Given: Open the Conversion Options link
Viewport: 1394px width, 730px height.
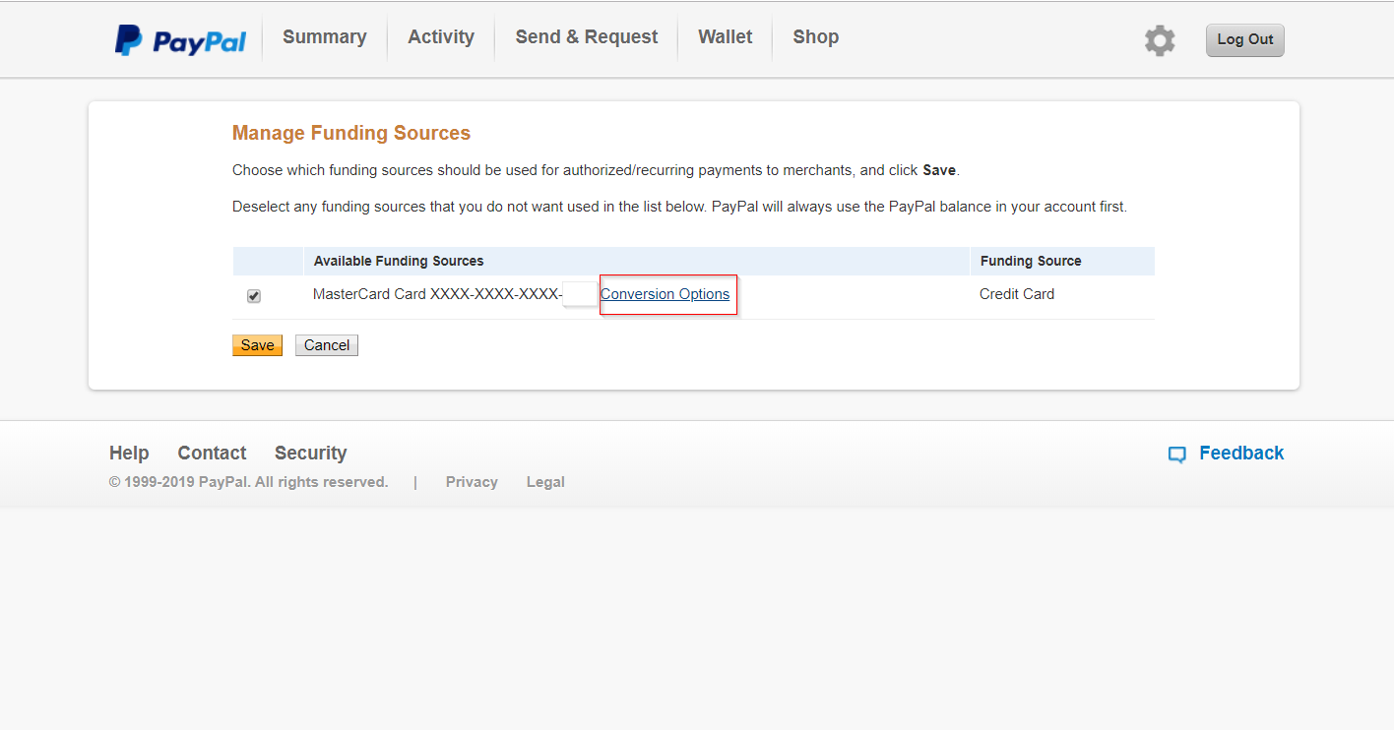Looking at the screenshot, I should (x=665, y=294).
